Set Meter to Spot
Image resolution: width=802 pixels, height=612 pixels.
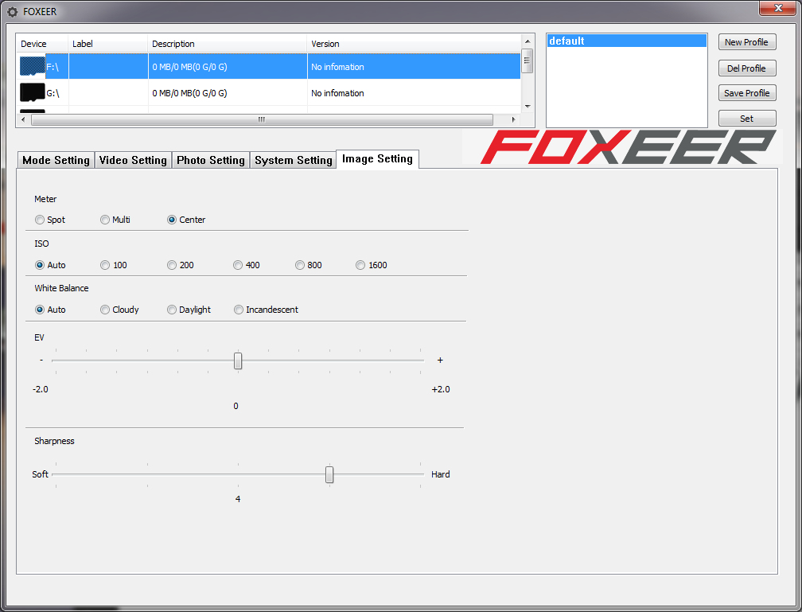click(x=40, y=220)
